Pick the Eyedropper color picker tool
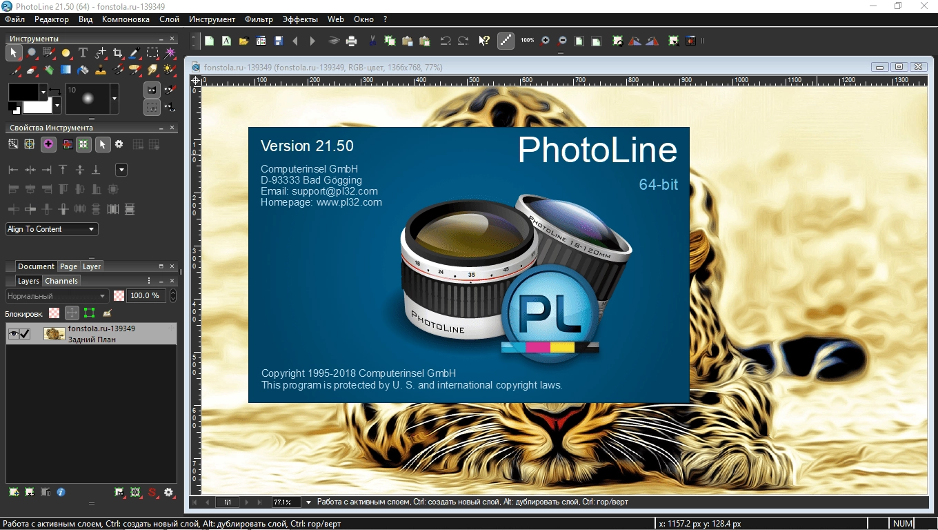Screen dimensions: 938x530 click(x=135, y=52)
